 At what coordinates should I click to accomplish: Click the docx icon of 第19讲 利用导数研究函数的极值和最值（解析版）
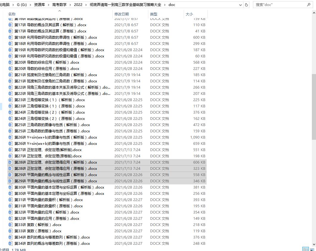pos(10,50)
